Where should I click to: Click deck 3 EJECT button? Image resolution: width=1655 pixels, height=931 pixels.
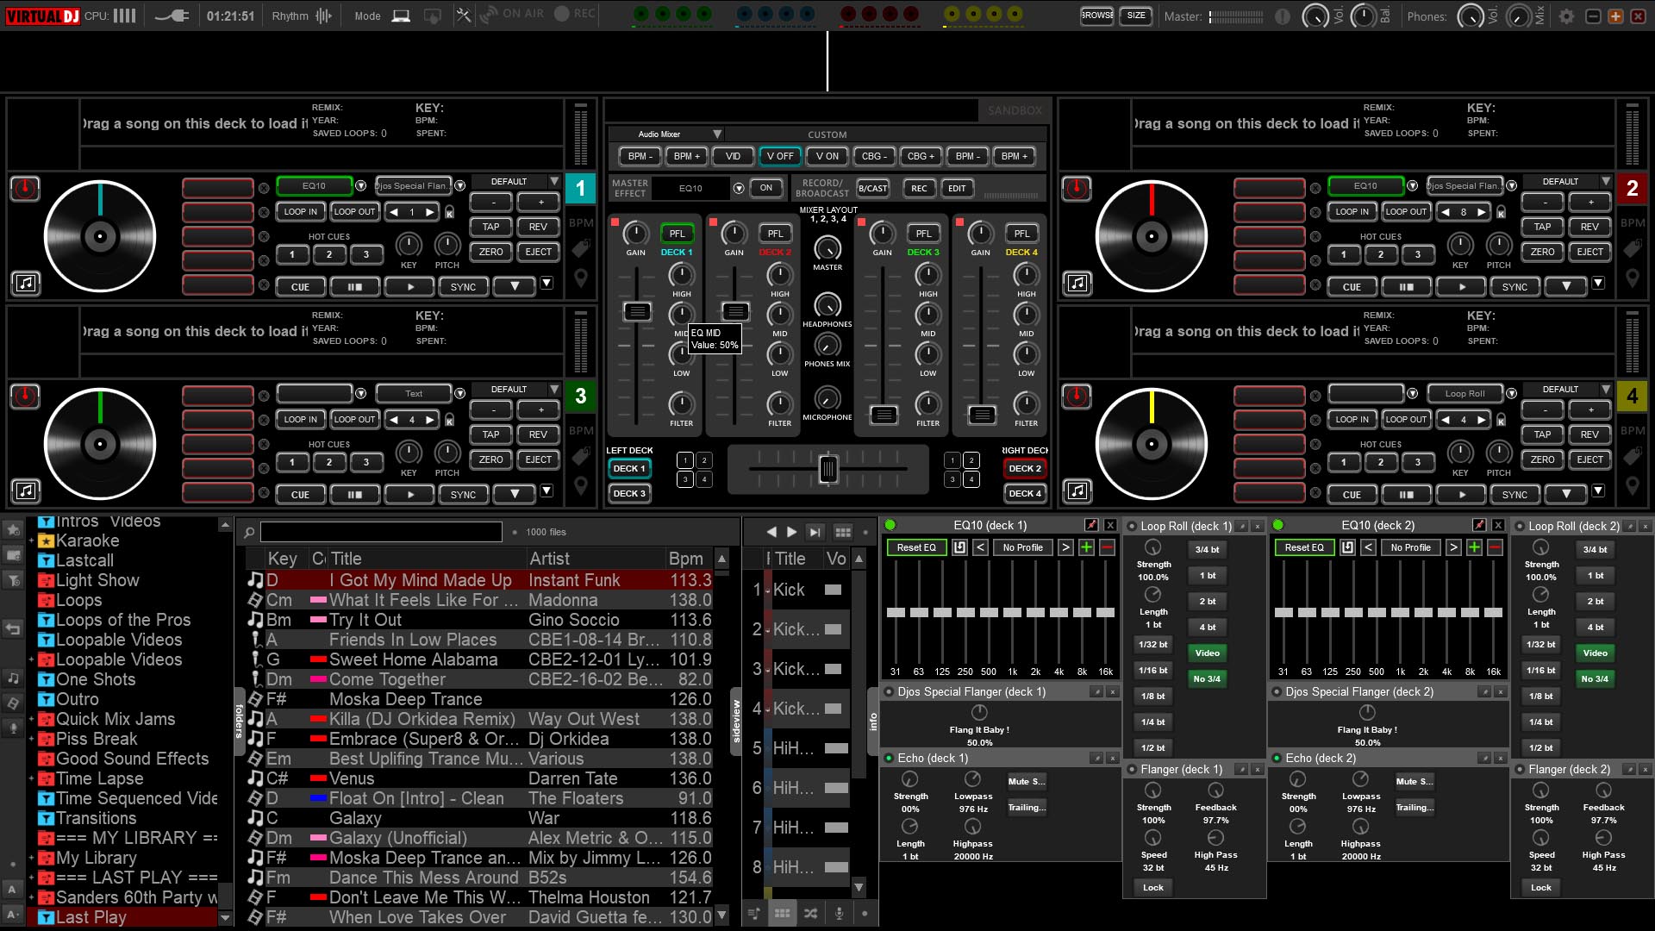[x=538, y=460]
